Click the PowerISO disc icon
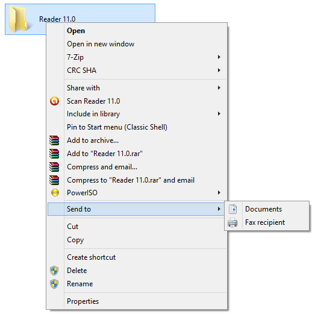The image size is (321, 314). (55, 192)
